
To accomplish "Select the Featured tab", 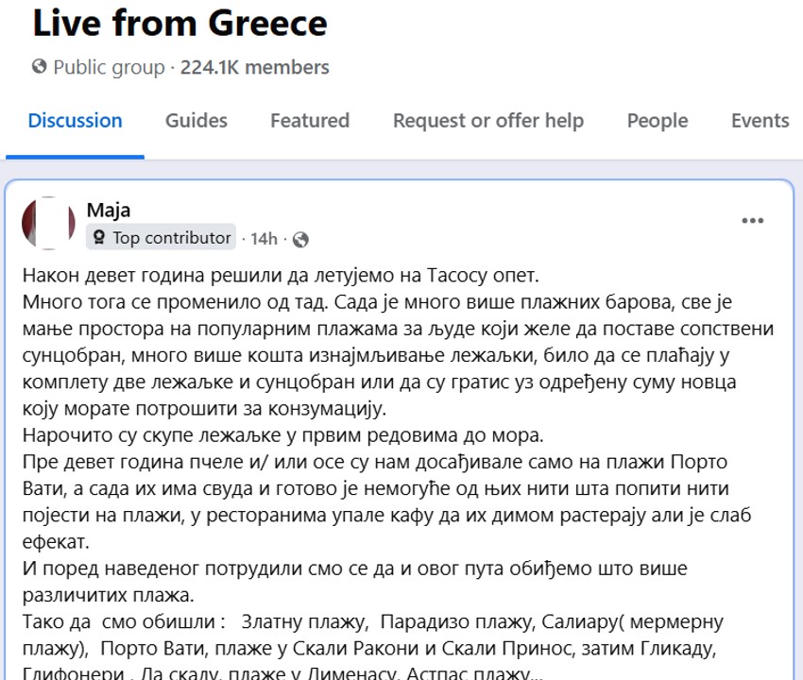I will (x=310, y=121).
